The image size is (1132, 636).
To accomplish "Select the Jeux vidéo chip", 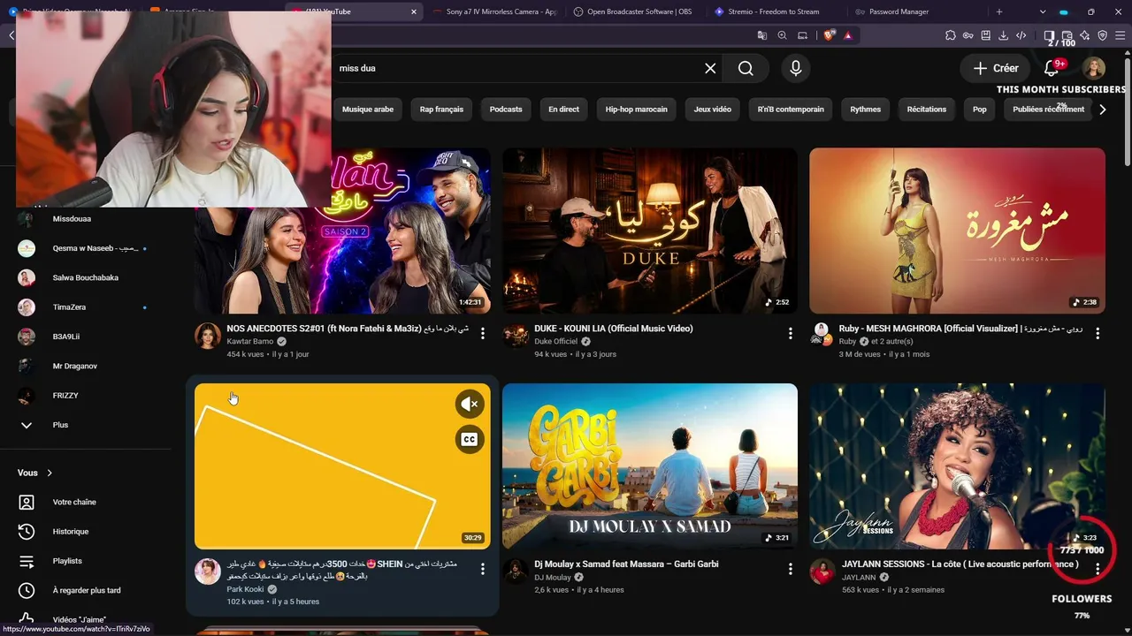I will (x=713, y=110).
